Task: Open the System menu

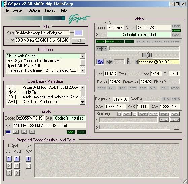Action: 18,10
